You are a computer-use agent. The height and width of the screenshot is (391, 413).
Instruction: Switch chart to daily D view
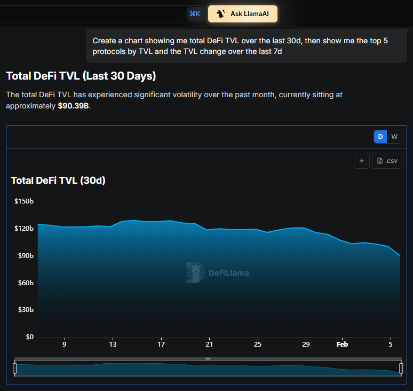pyautogui.click(x=380, y=137)
